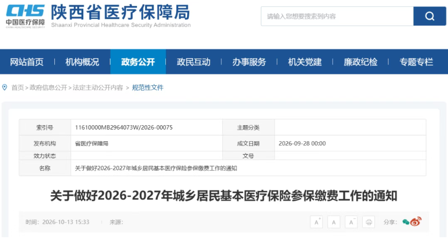This screenshot has height=250, width=448.
Task: Click date value 2026-09-28 00:00
Action: pos(302,143)
